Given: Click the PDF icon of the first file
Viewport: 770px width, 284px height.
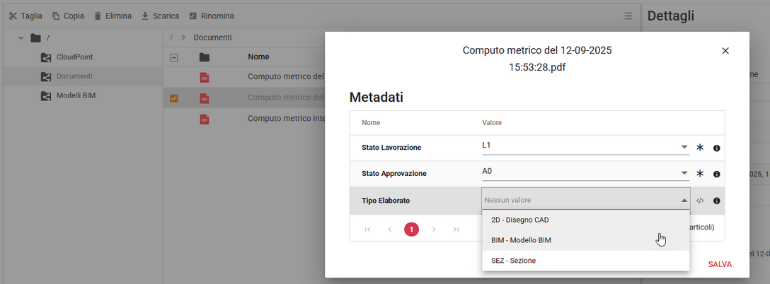Looking at the screenshot, I should [205, 77].
